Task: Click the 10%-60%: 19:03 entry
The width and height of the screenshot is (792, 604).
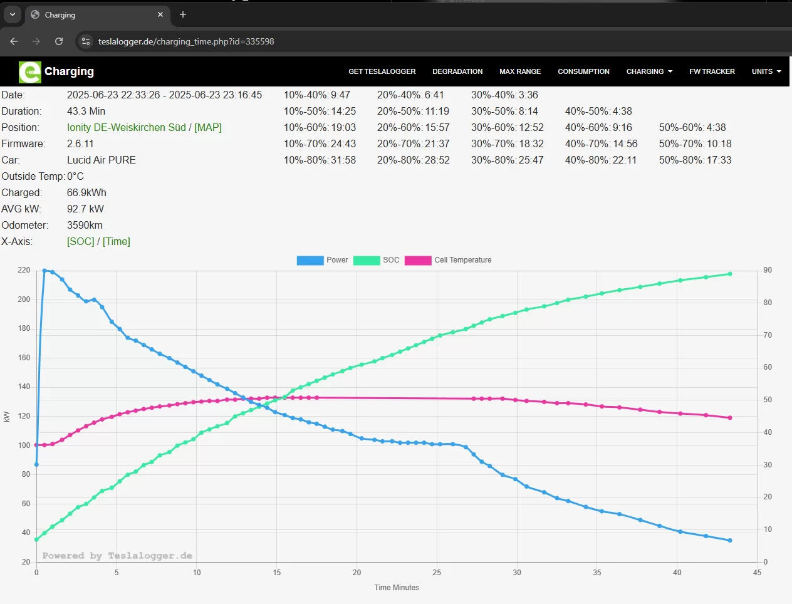Action: (320, 127)
